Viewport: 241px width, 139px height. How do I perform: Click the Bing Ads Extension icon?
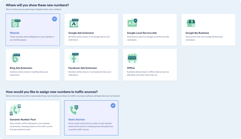(x=15, y=58)
